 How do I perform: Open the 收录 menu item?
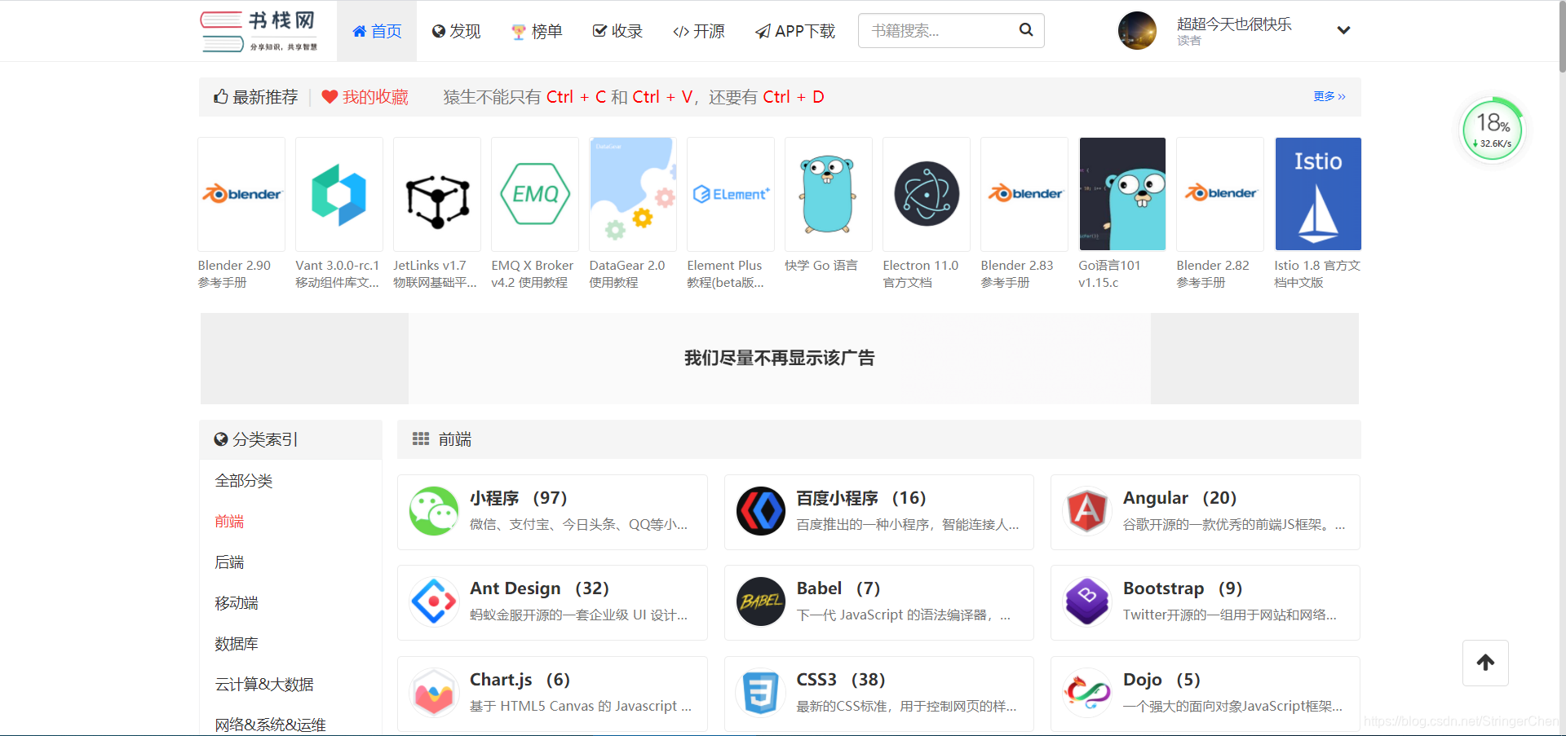[x=617, y=31]
